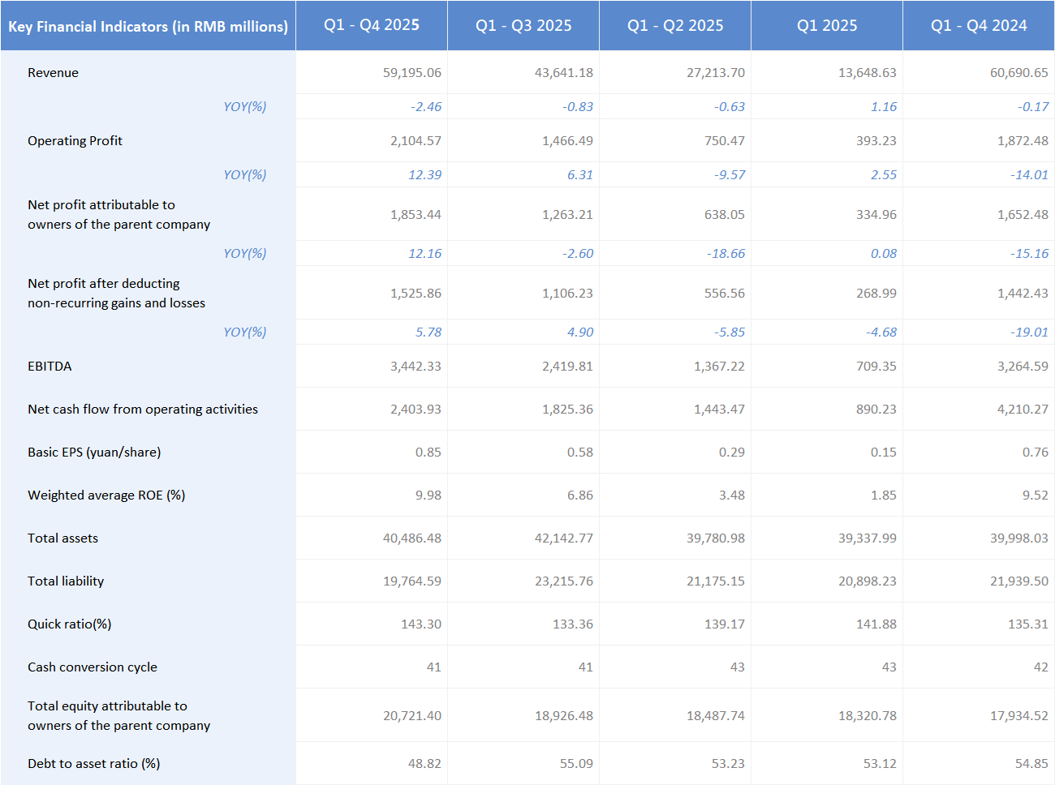This screenshot has height=785, width=1055.
Task: Click the total liability value 23,215.76
Action: tap(564, 581)
